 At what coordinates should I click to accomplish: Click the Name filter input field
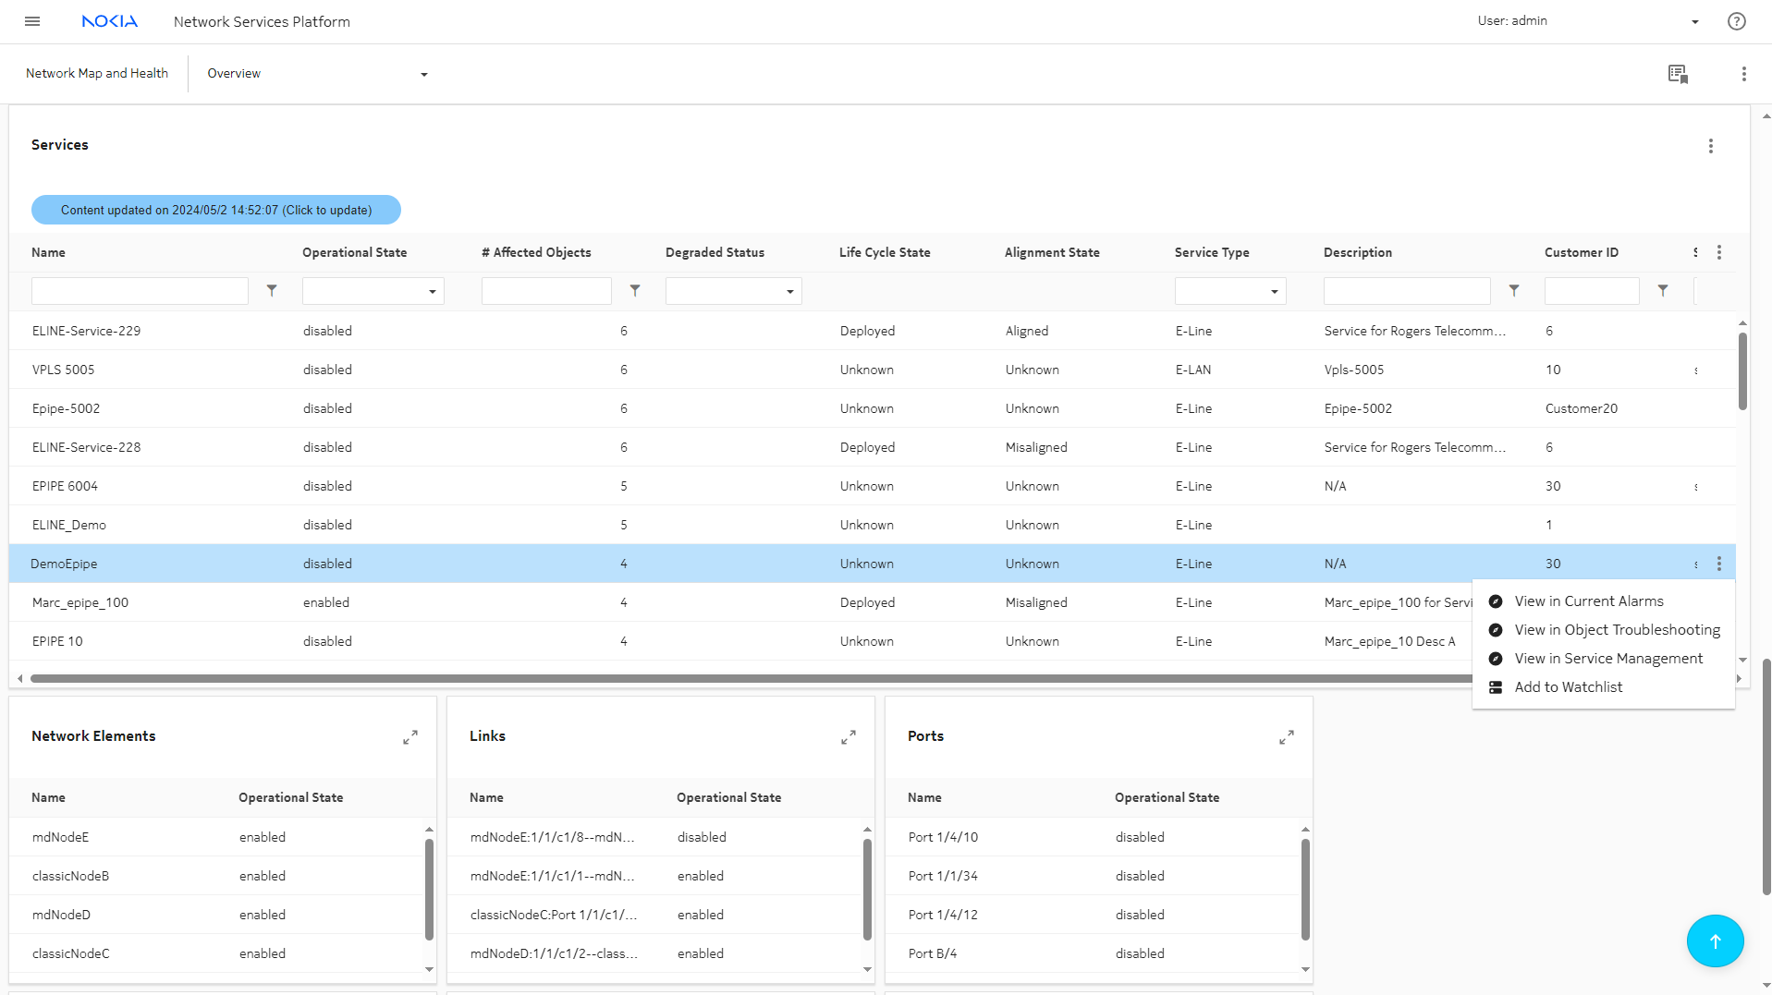[x=140, y=292]
